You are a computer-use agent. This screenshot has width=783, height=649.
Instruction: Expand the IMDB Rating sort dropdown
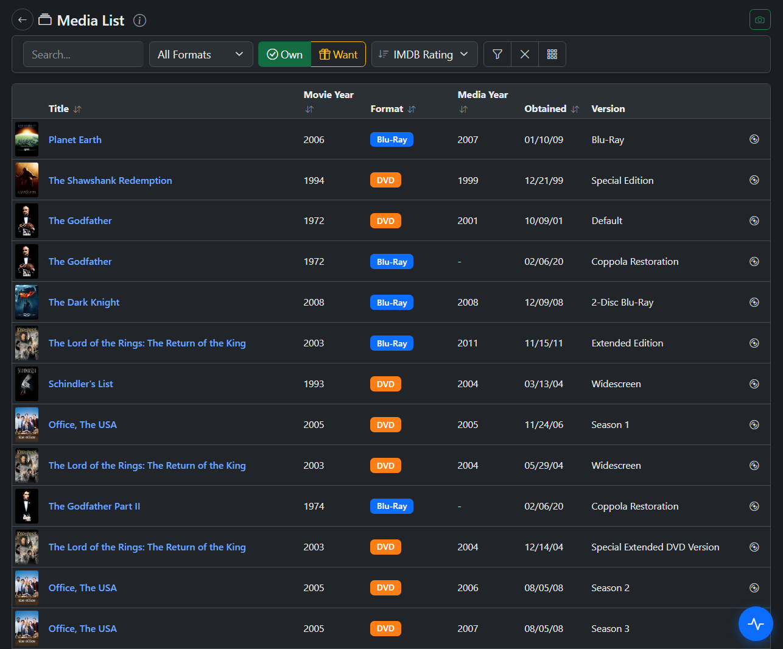pyautogui.click(x=424, y=54)
